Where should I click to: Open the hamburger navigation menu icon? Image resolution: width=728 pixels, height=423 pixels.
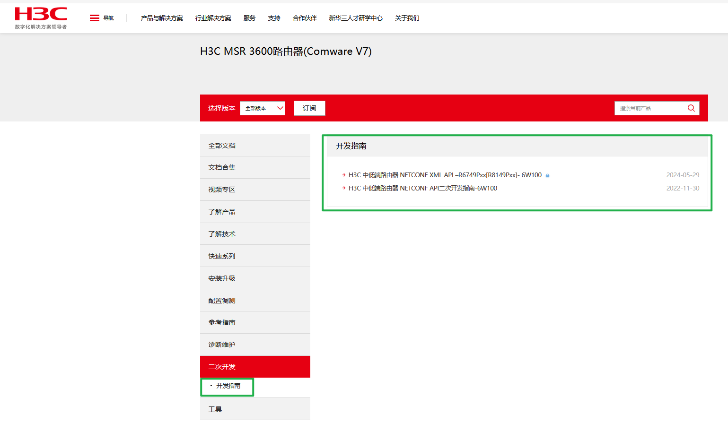pyautogui.click(x=95, y=18)
